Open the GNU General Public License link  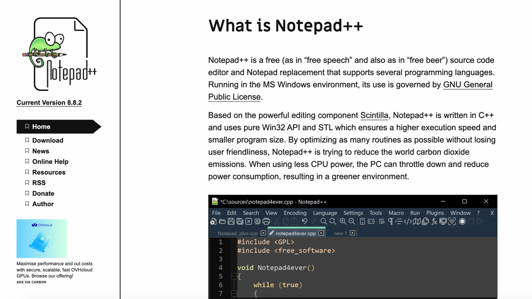[x=468, y=84]
